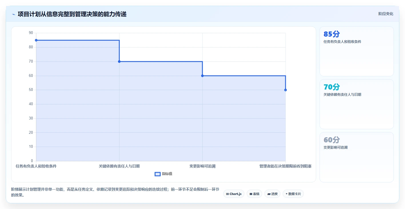Click x-axis label 变更影响可追溯
The image size is (405, 209).
202,166
